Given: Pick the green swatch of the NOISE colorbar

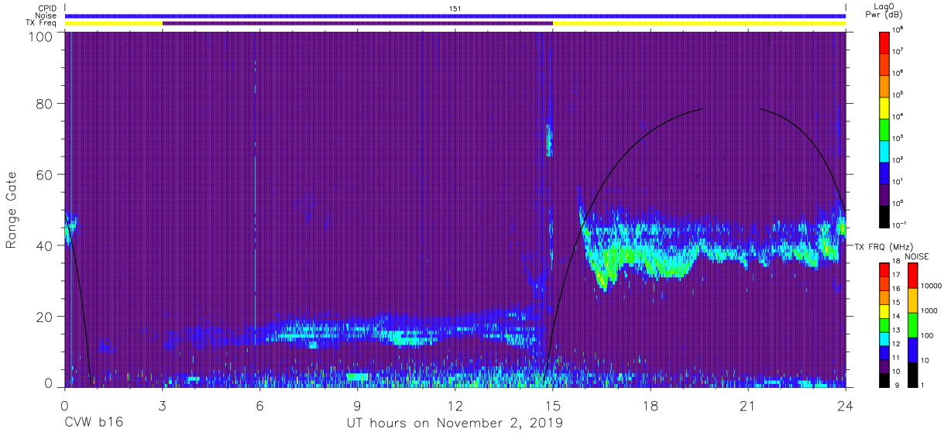Looking at the screenshot, I should point(912,325).
